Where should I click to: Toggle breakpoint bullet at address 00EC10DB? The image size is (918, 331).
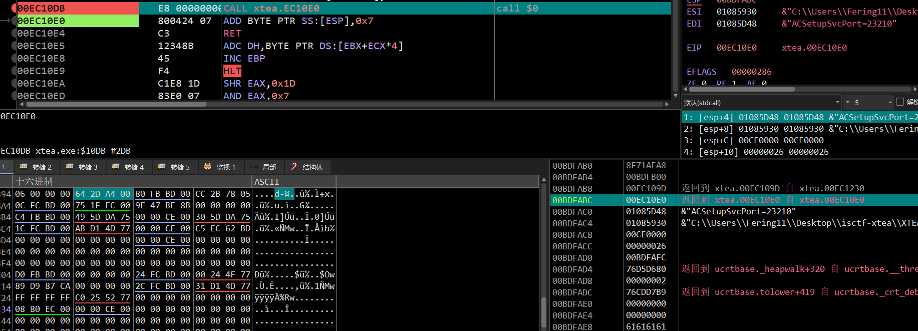[x=14, y=9]
